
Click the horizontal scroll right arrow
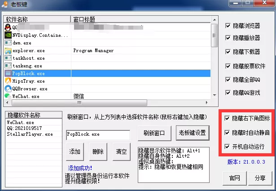click(206, 102)
